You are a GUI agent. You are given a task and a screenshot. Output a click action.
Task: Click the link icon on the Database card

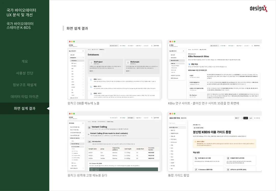[x=196, y=170]
